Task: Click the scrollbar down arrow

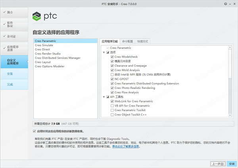Action: click(230, 115)
